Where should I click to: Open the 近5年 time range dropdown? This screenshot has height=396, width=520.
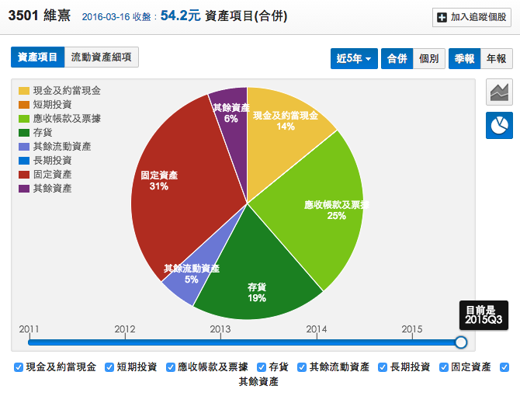point(353,58)
